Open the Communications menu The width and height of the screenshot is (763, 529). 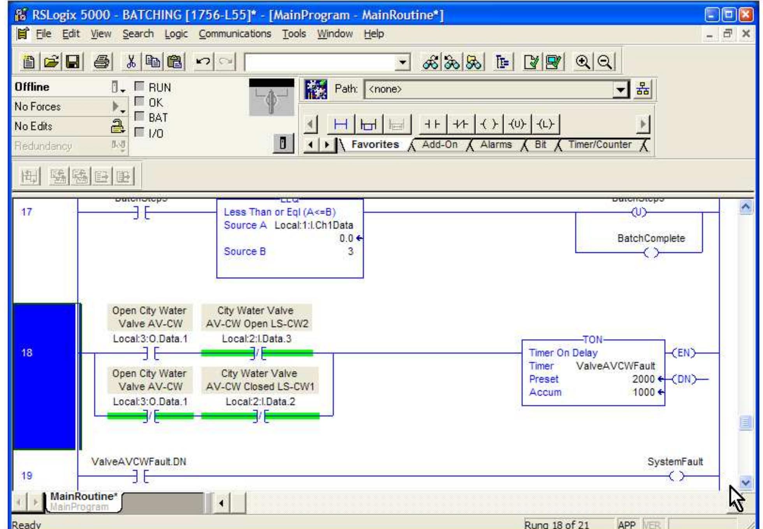pos(234,34)
